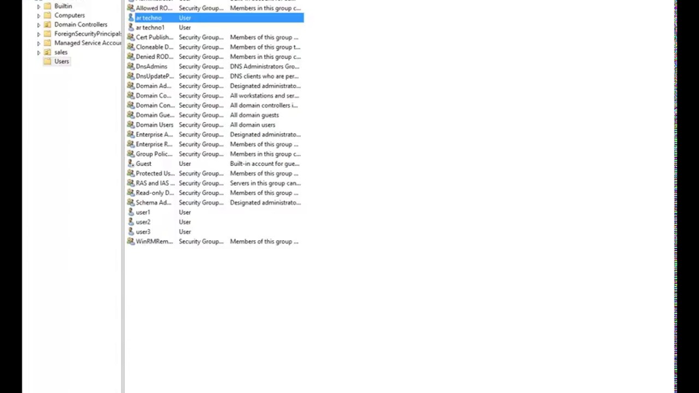
Task: Expand the sales OU arrow
Action: pyautogui.click(x=39, y=53)
